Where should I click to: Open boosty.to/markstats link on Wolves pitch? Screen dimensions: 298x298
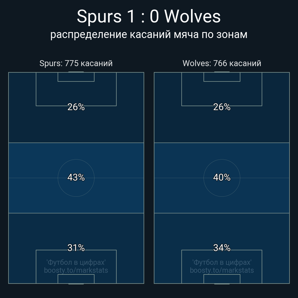[222, 270]
